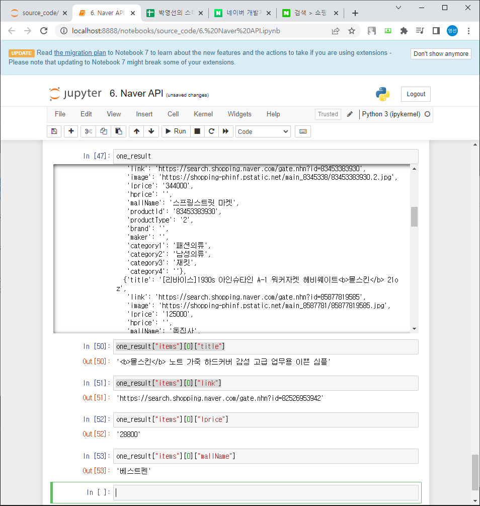Click the Logout button
The height and width of the screenshot is (506, 480).
click(416, 94)
